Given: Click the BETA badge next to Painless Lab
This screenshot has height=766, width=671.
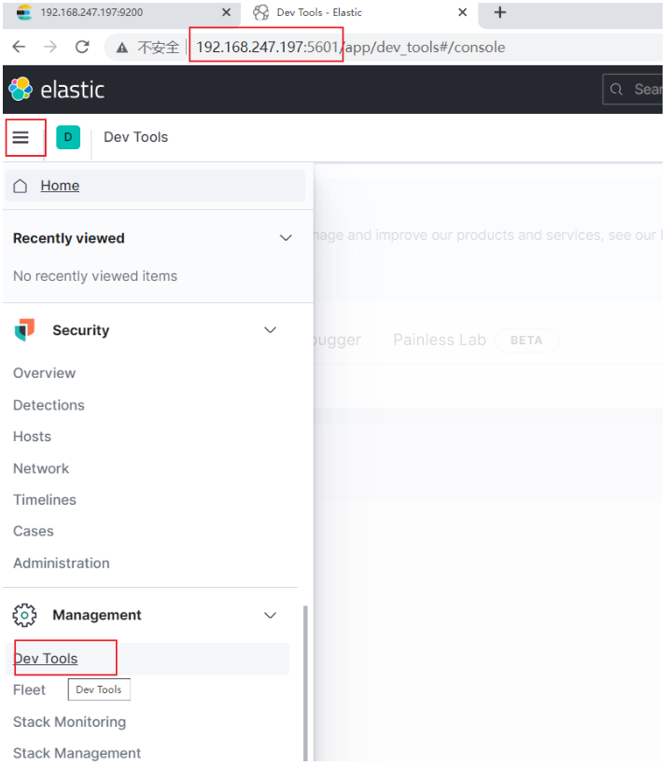Looking at the screenshot, I should tap(526, 340).
